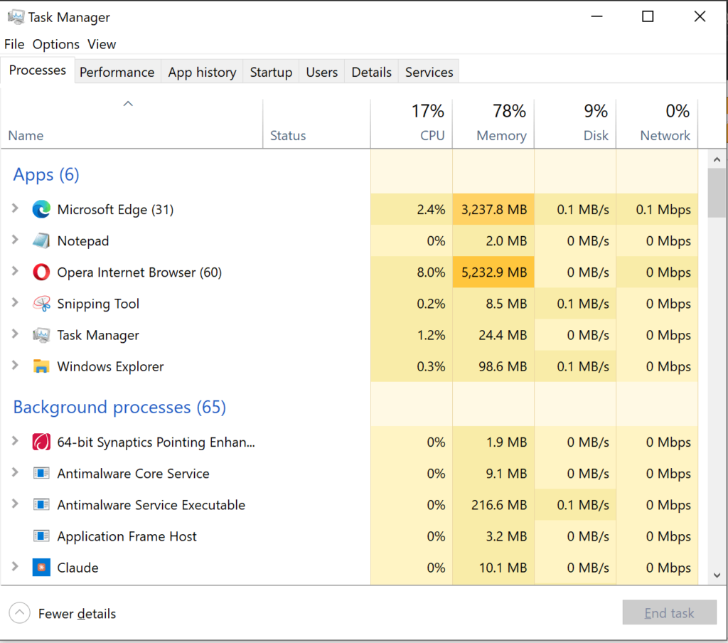Select the Apps (6) group heading
The width and height of the screenshot is (728, 643).
pos(46,175)
